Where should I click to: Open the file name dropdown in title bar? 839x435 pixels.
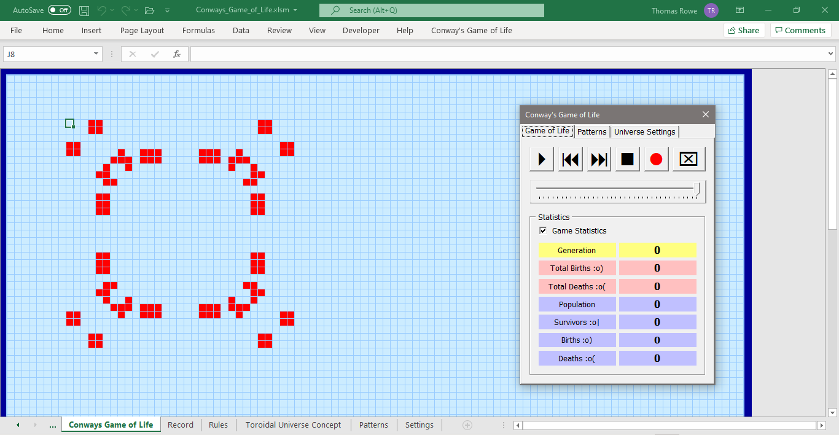[x=295, y=10]
